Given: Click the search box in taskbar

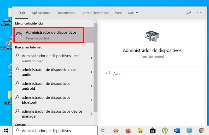Looking at the screenshot, I should tap(55, 131).
